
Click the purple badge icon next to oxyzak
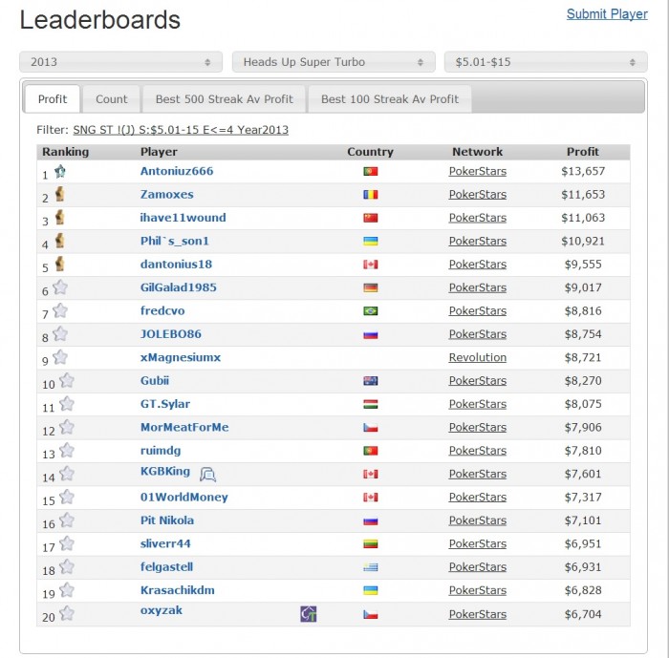308,614
